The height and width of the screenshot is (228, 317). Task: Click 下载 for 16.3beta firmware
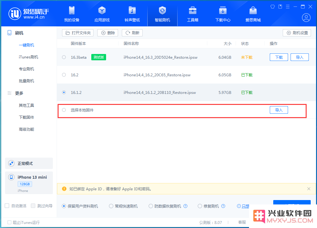(x=279, y=57)
